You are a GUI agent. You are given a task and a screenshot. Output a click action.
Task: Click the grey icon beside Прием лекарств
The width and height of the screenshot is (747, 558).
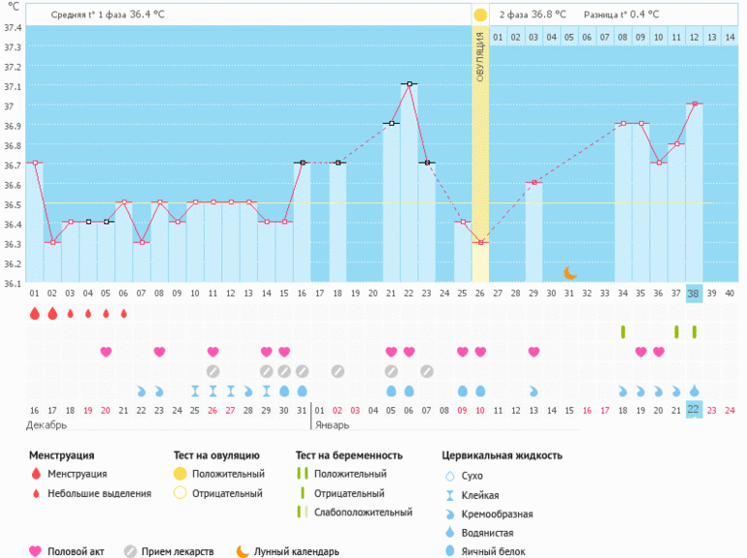click(130, 551)
